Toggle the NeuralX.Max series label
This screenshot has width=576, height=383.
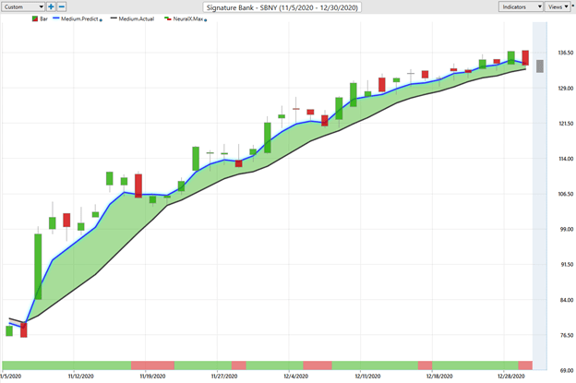tap(188, 18)
